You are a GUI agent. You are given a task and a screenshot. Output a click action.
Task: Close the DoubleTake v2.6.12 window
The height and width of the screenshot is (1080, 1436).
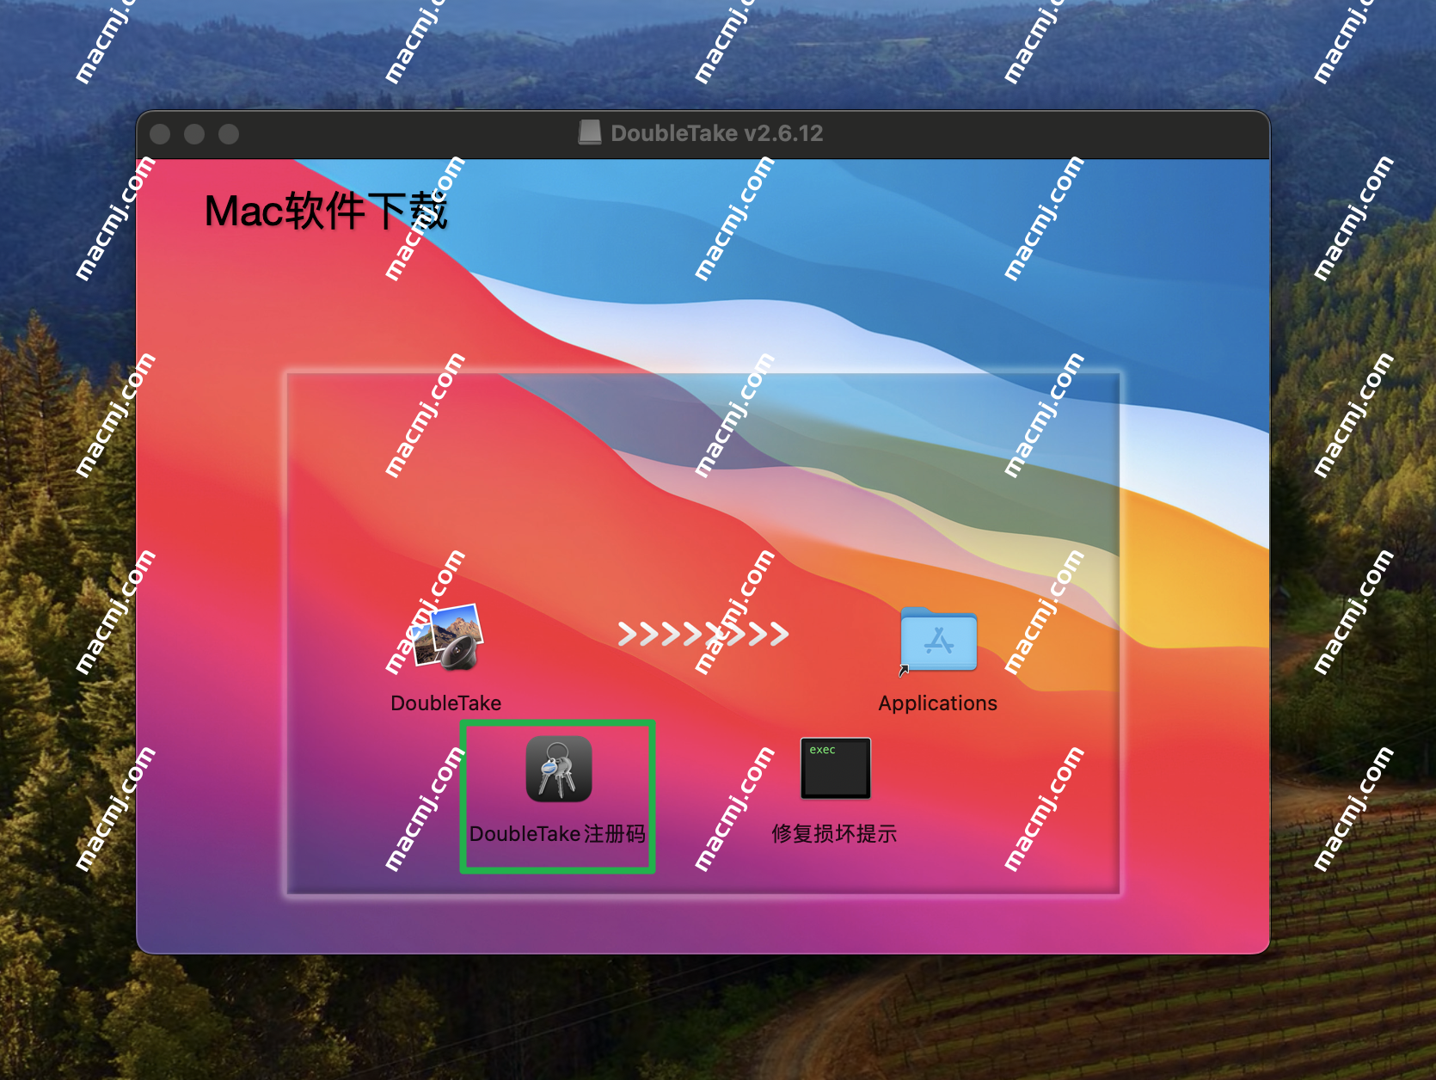tap(160, 134)
